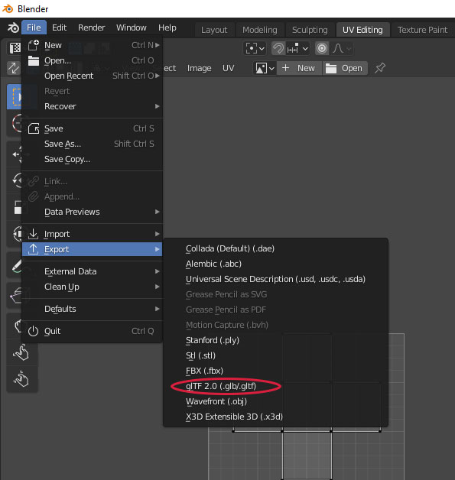Switch to the Sculpting workspace tab
The image size is (455, 480).
click(310, 30)
